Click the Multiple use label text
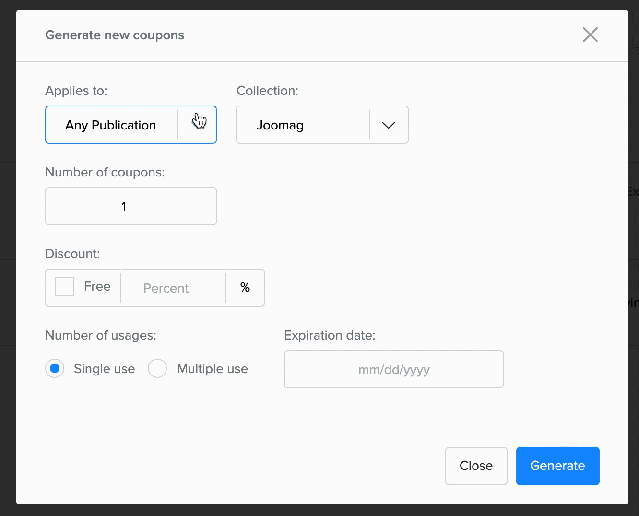The width and height of the screenshot is (639, 516). (213, 369)
